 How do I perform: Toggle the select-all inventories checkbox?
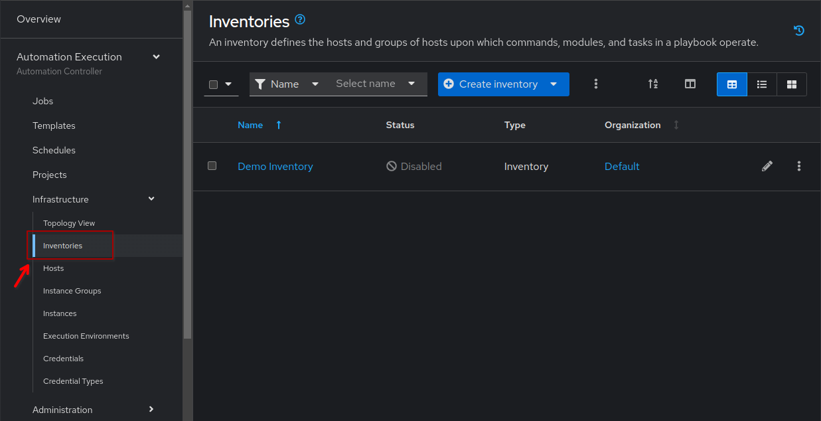click(213, 84)
